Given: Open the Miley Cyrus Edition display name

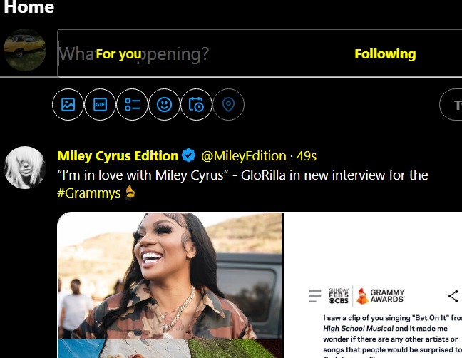Looking at the screenshot, I should (x=118, y=156).
